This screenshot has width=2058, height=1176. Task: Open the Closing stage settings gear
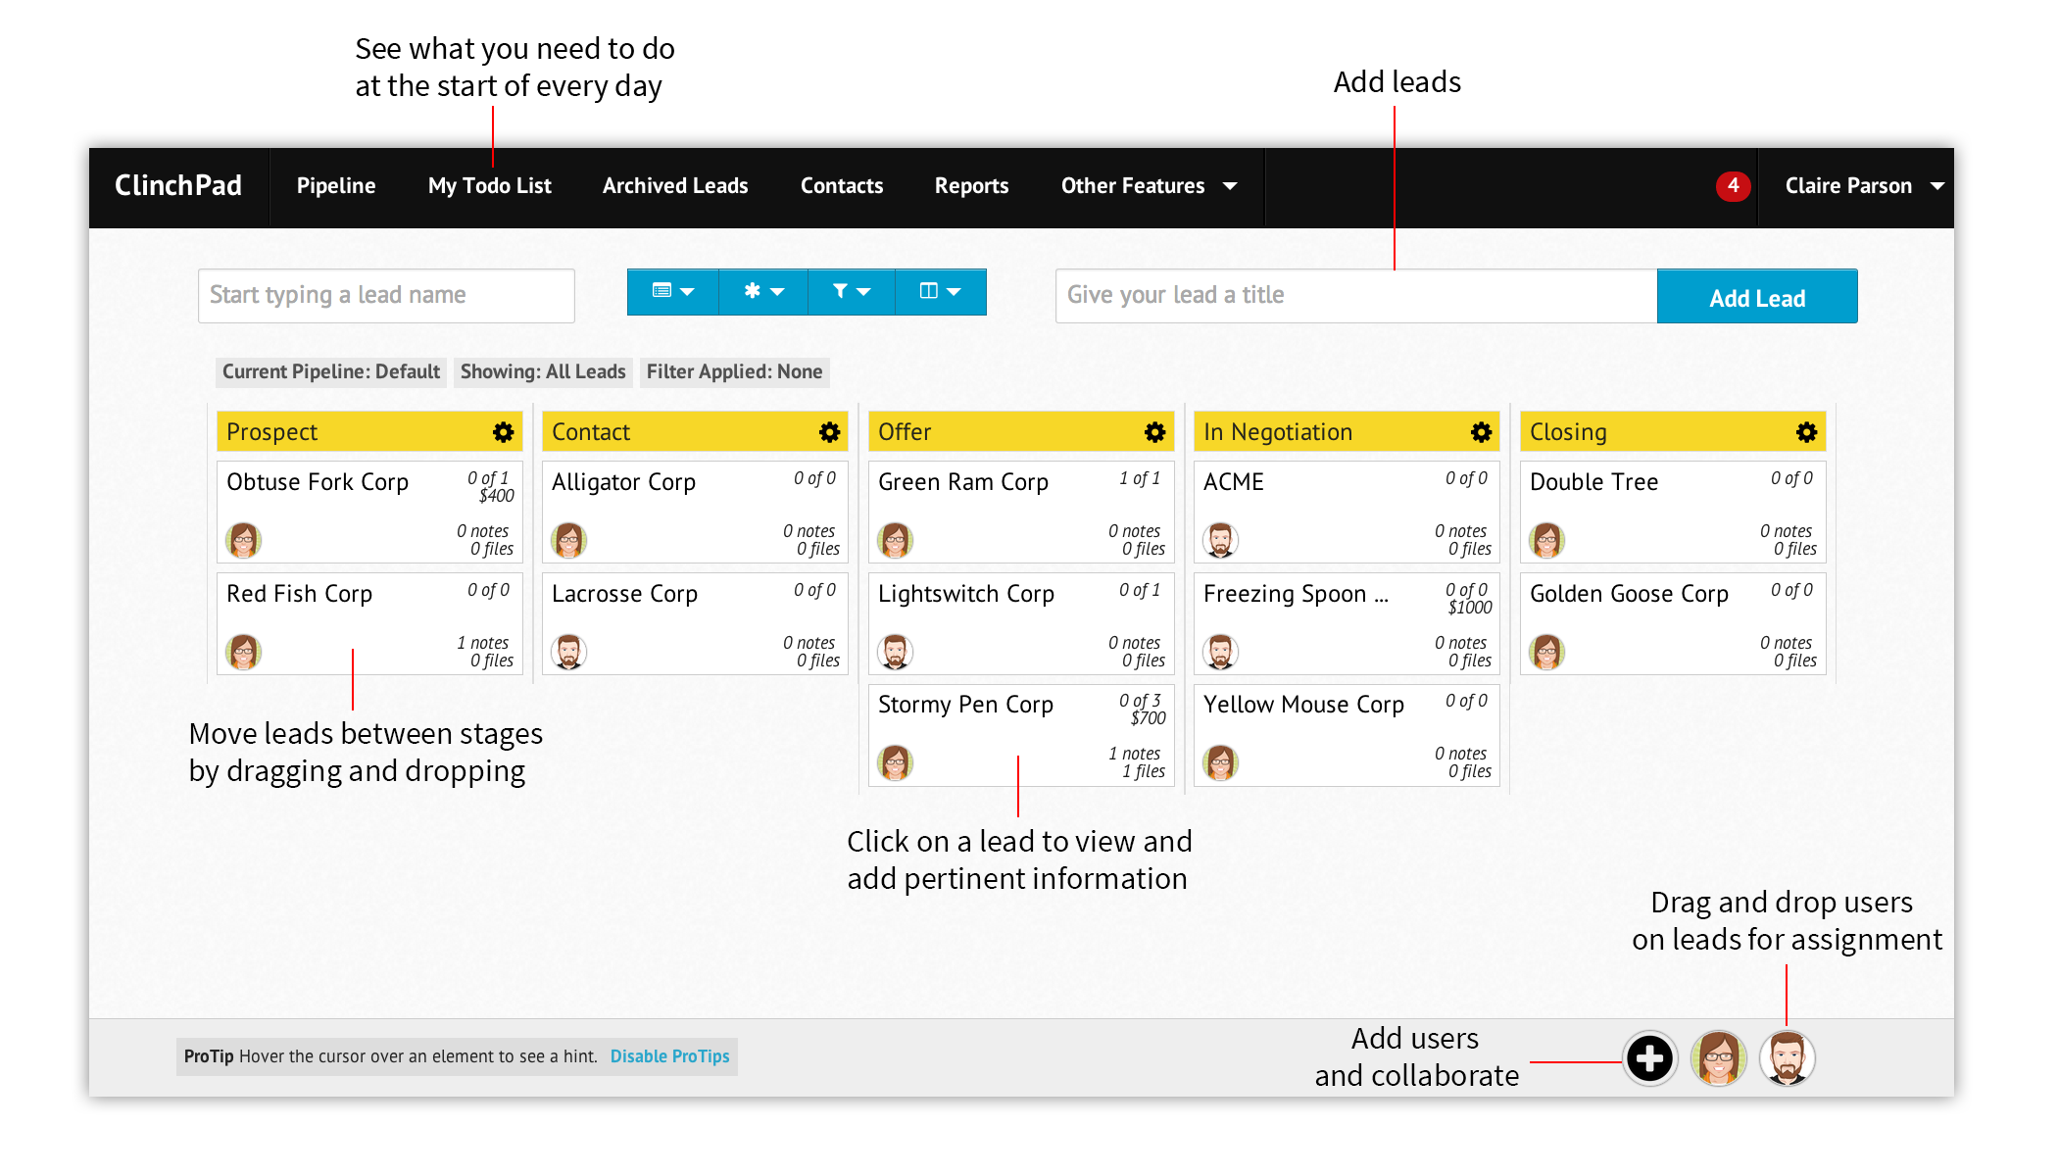tap(1807, 431)
